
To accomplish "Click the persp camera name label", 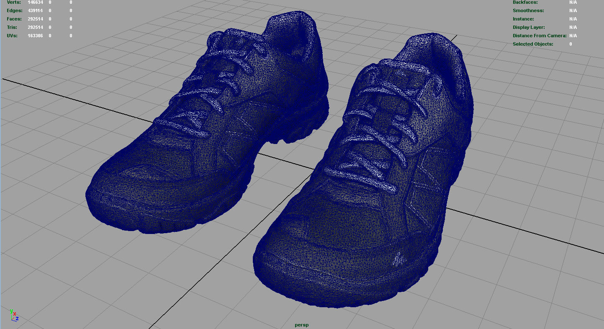I will (301, 325).
